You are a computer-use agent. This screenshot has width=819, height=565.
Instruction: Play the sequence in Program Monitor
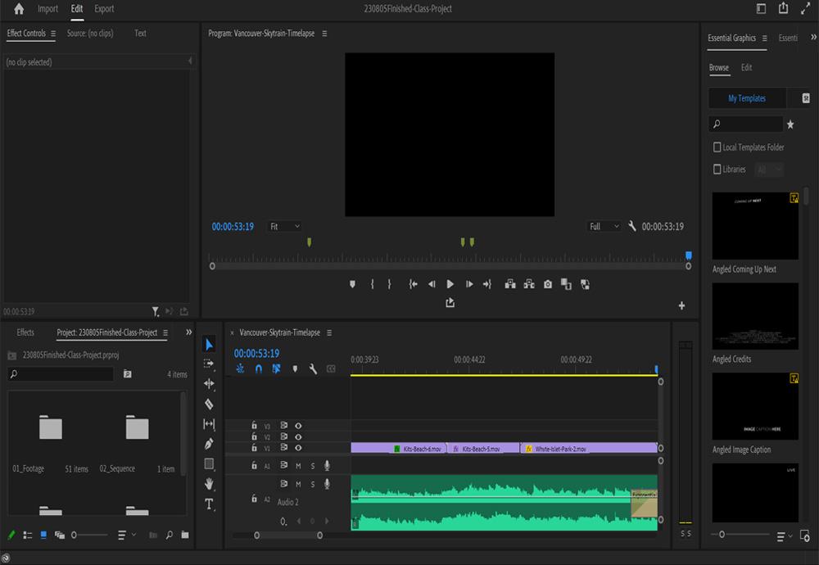[x=450, y=284]
